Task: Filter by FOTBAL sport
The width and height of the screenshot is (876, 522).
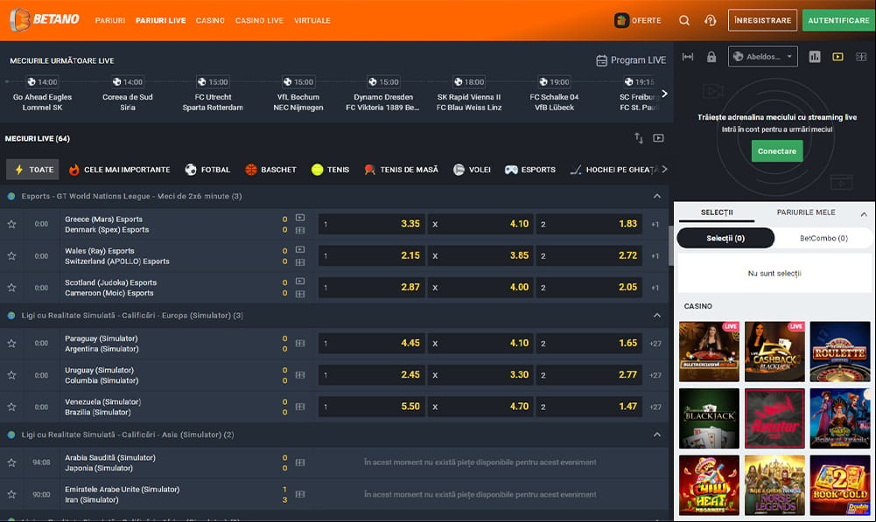Action: click(x=207, y=169)
